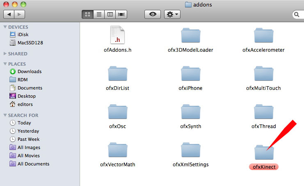Image resolution: width=304 pixels, height=186 pixels.
Task: Click the addons folder proxy icon in title
Action: coord(188,5)
